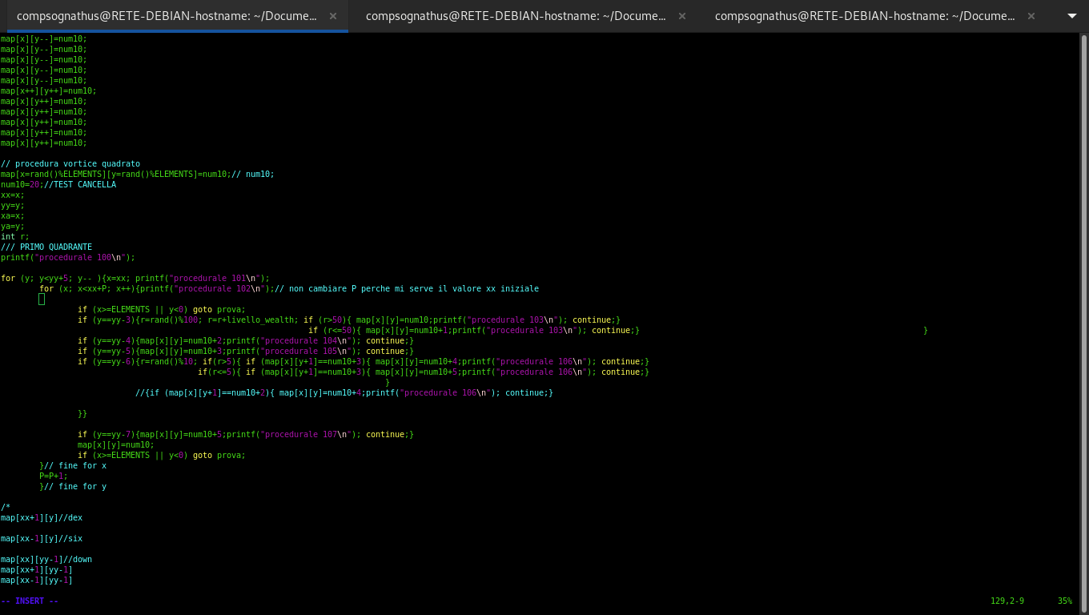
Task: Click the 'int r;' declaration
Action: (15, 236)
